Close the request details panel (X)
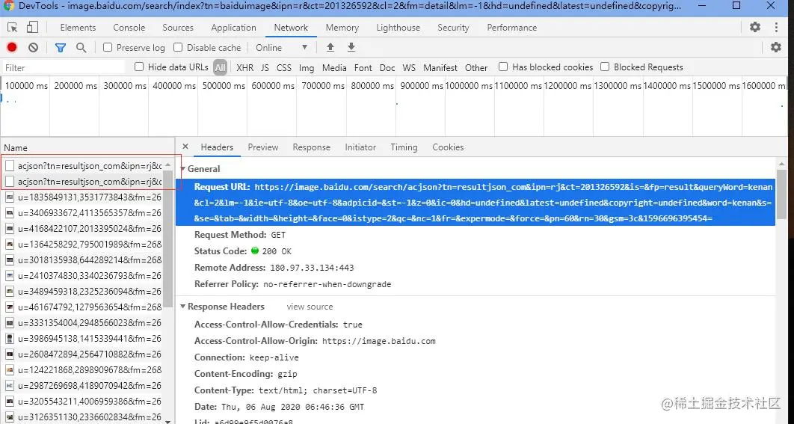The height and width of the screenshot is (424, 794). pyautogui.click(x=185, y=147)
